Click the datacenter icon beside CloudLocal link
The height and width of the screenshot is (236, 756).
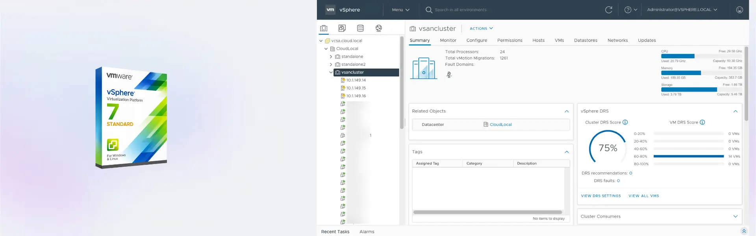pos(486,124)
